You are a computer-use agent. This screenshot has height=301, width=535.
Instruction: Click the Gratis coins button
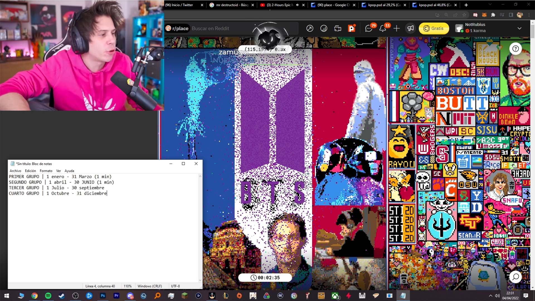(434, 28)
